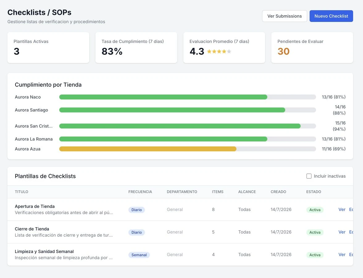Click items count 4 for Limpieza y Sanidad
363x278 pixels.
213,255
